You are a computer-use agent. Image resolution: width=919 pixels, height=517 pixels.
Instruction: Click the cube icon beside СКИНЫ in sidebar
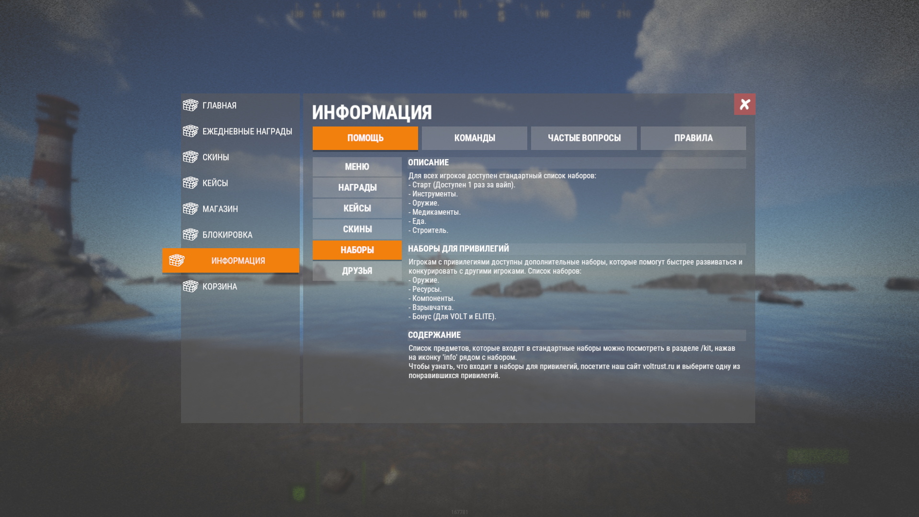click(190, 157)
